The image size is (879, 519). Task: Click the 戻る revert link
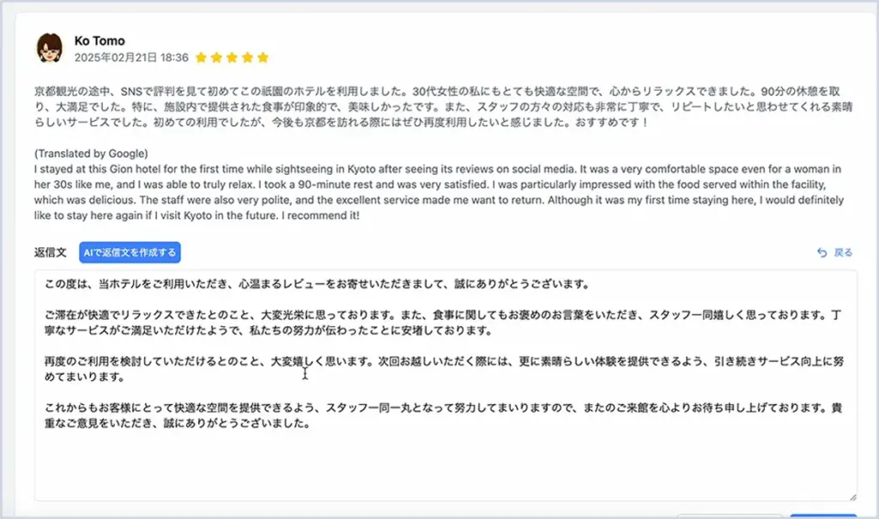point(843,252)
